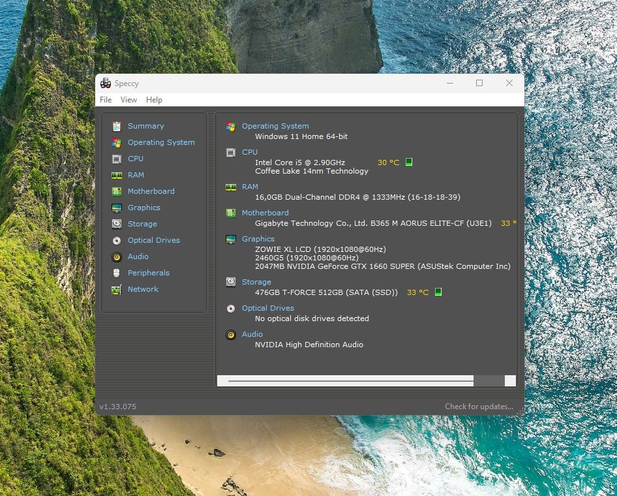Select the Motherboard icon in sidebar
Viewport: 617px width, 496px height.
[117, 191]
